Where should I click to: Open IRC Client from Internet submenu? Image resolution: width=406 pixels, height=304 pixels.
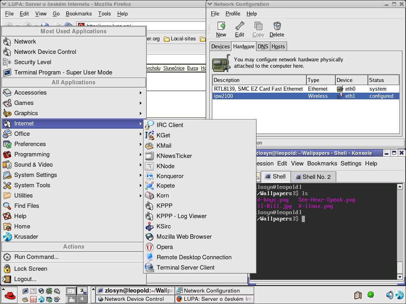(200, 125)
